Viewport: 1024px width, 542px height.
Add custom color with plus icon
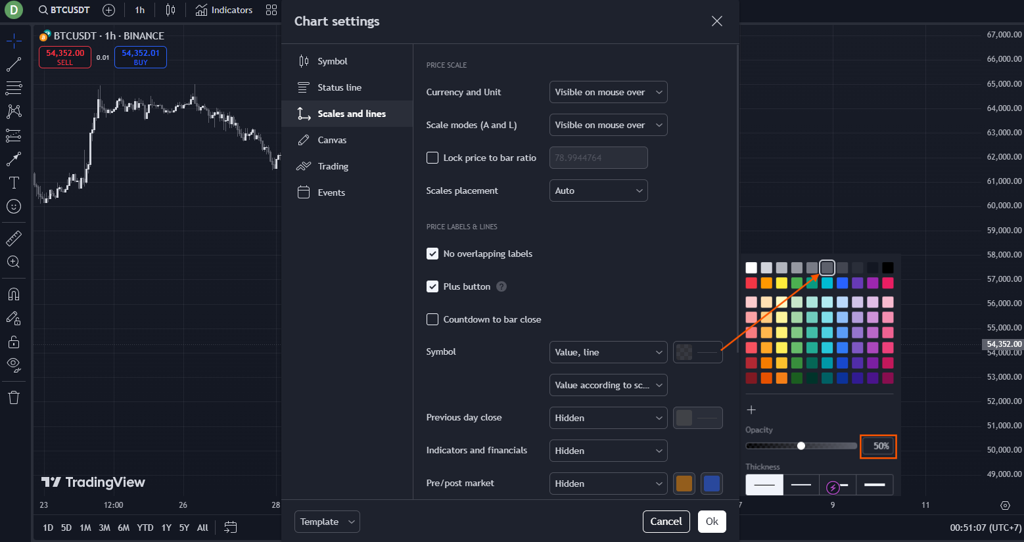[751, 410]
